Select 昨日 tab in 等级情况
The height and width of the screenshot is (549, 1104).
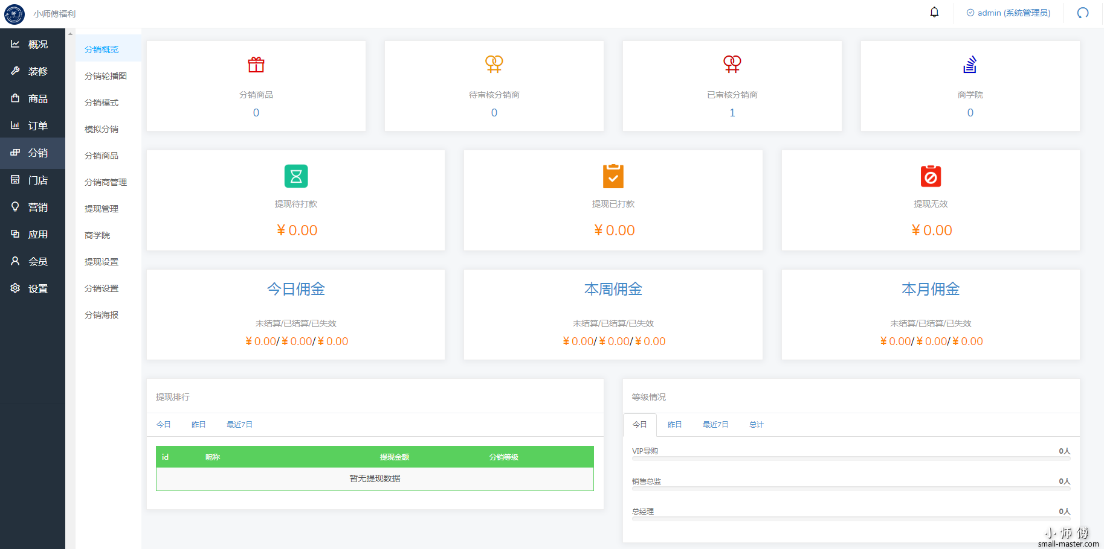pos(675,425)
